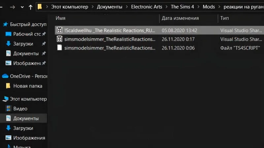The image size is (264, 148).
Task: Go up one folder level
Action: point(30,7)
